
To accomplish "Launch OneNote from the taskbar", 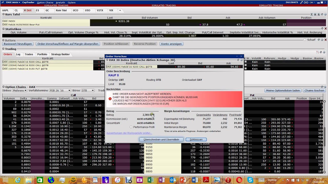I will [x=162, y=180].
